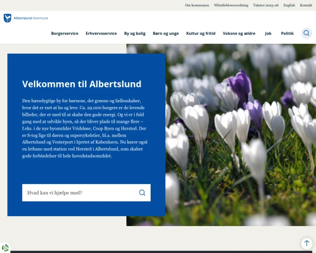Select the Kultur og fritid menu item
This screenshot has height=253, width=316.
coord(201,33)
